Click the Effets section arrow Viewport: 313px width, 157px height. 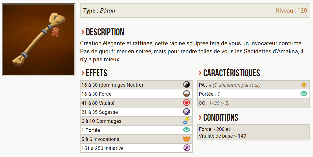[x=83, y=73]
